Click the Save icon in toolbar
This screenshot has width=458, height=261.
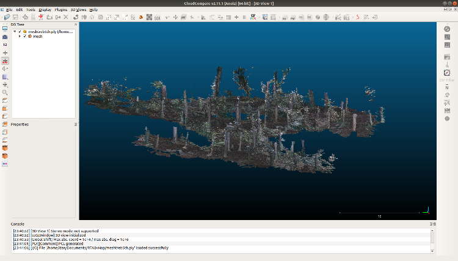(14, 17)
